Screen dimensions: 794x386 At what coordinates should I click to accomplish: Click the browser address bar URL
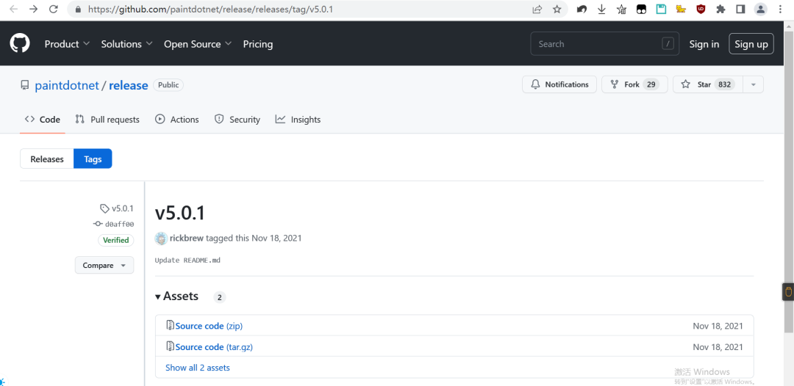211,9
